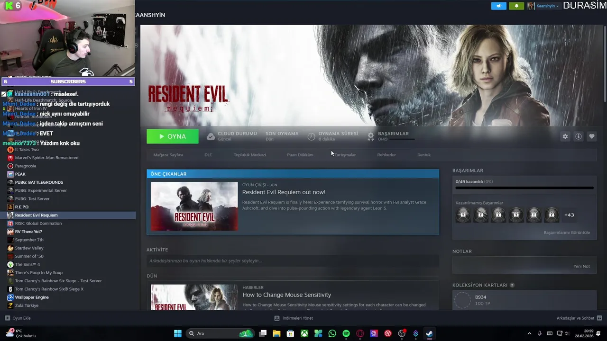607x341 pixels.
Task: Open Xbox app from the taskbar
Action: pyautogui.click(x=304, y=333)
